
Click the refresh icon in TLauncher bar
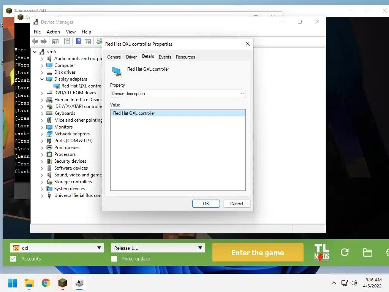point(345,252)
